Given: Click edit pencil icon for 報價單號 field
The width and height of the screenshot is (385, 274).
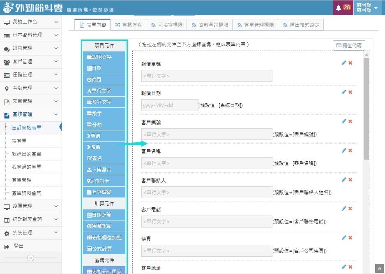Looking at the screenshot, I should pyautogui.click(x=344, y=63).
